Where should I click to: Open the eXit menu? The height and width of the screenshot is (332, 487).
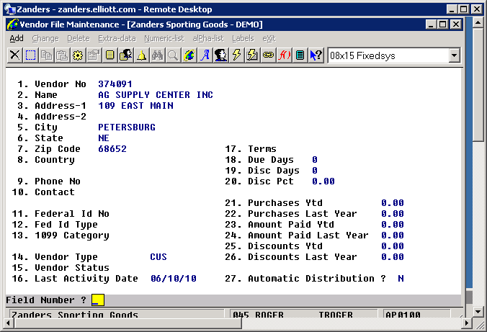[x=269, y=38]
